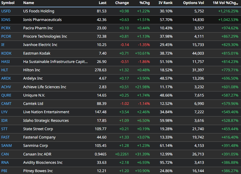Open the CAMT symbol link
Image resolution: width=241 pixels, height=174 pixels.
click(x=6, y=104)
